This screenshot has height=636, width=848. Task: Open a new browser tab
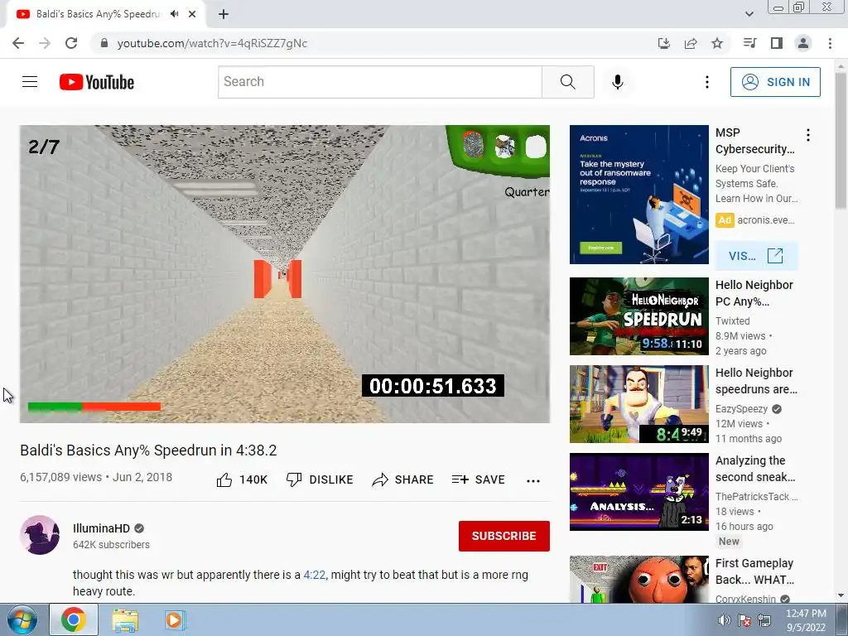[224, 14]
